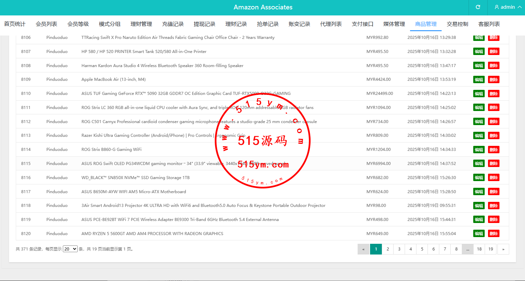Open the 客服列表 menu item
Screen dimensions: 525x281
[x=489, y=24]
